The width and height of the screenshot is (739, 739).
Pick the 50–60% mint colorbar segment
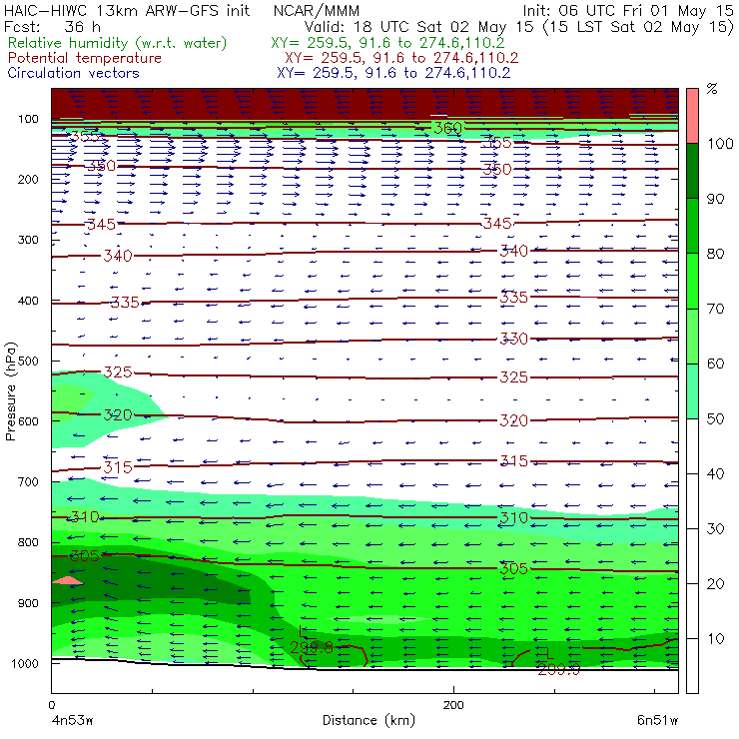click(692, 391)
